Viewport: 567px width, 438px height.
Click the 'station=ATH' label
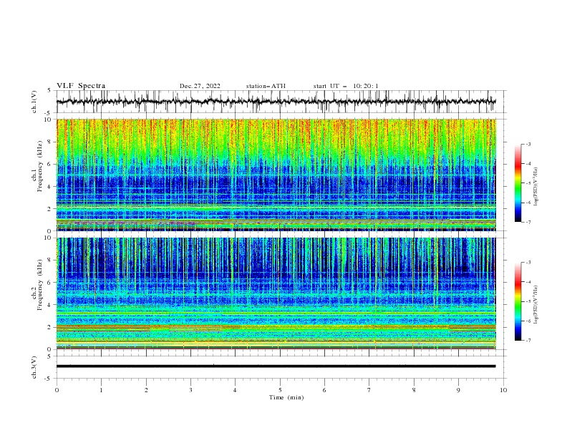click(266, 86)
